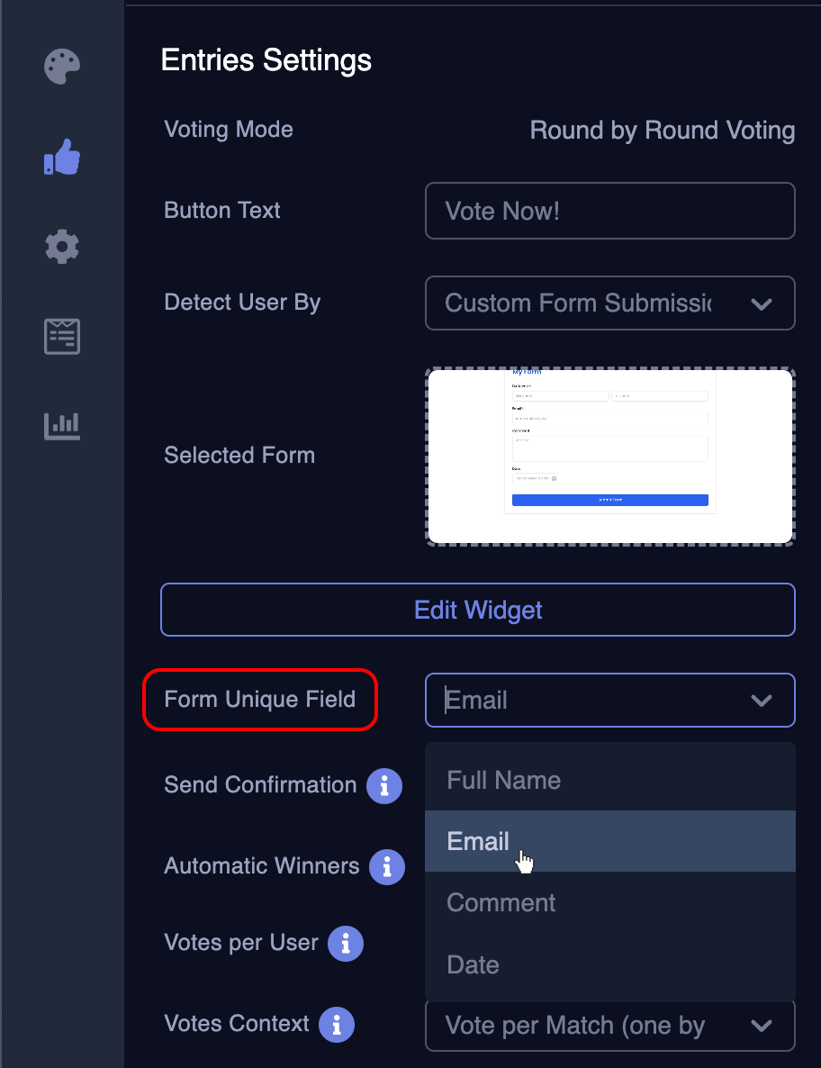Click the info icon beside Automatic Winners

387,867
